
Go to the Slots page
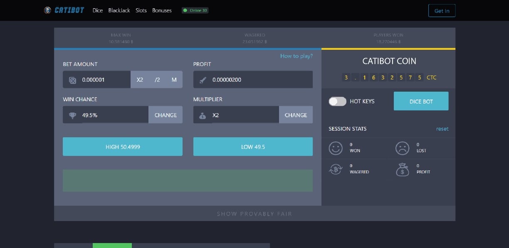141,10
